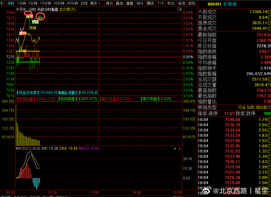Viewport: 271px width, 197px height.
Task: Select the 1分钟 period tab
Action: (21, 3)
